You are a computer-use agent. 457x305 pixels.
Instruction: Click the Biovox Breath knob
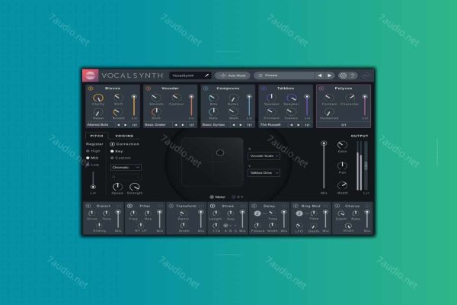118,112
